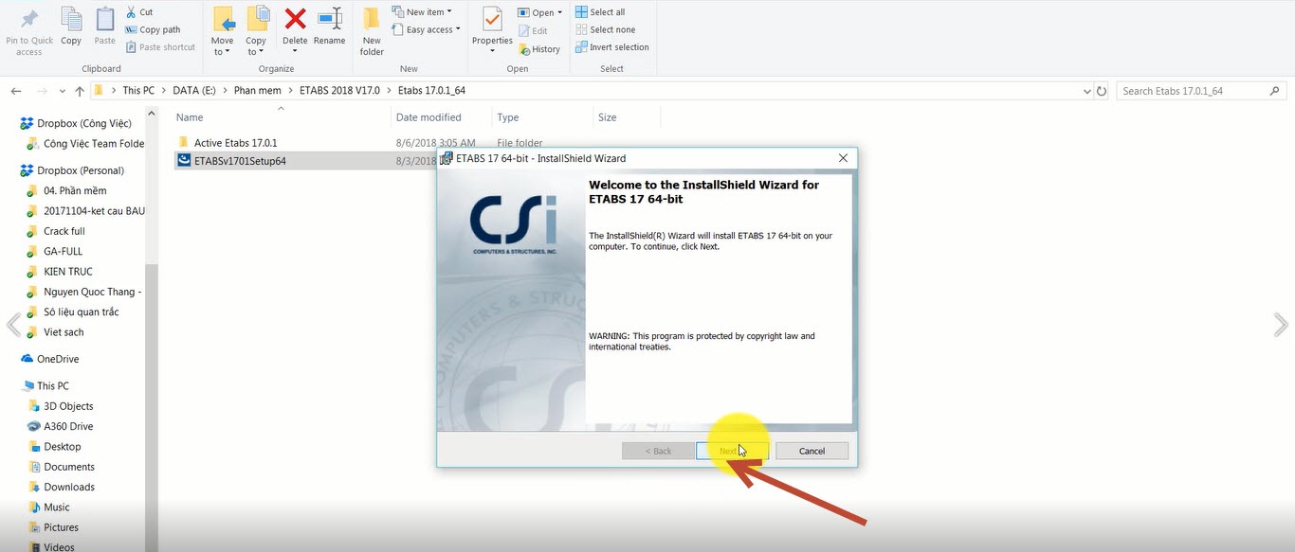Select Downloads in the navigation pane
The width and height of the screenshot is (1295, 552).
click(x=69, y=487)
